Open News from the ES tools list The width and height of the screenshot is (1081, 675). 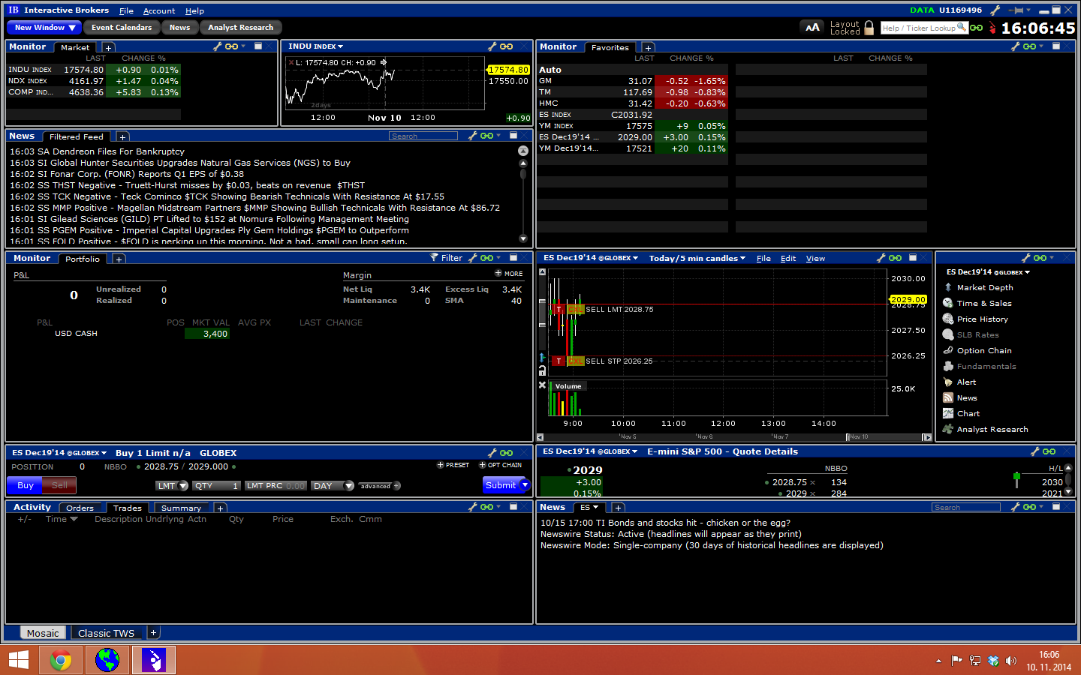pyautogui.click(x=960, y=398)
